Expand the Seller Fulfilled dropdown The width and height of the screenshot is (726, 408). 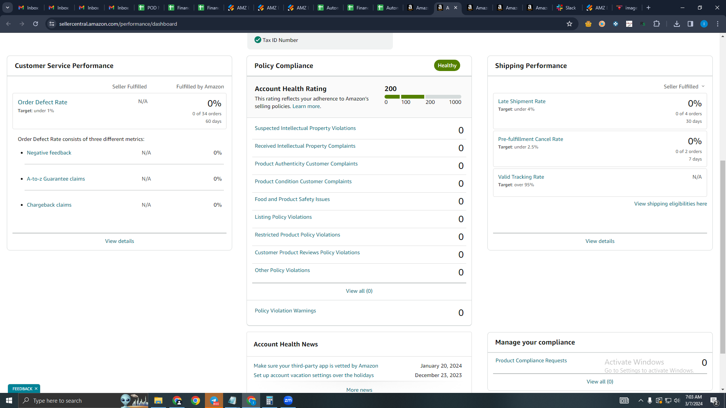point(684,87)
